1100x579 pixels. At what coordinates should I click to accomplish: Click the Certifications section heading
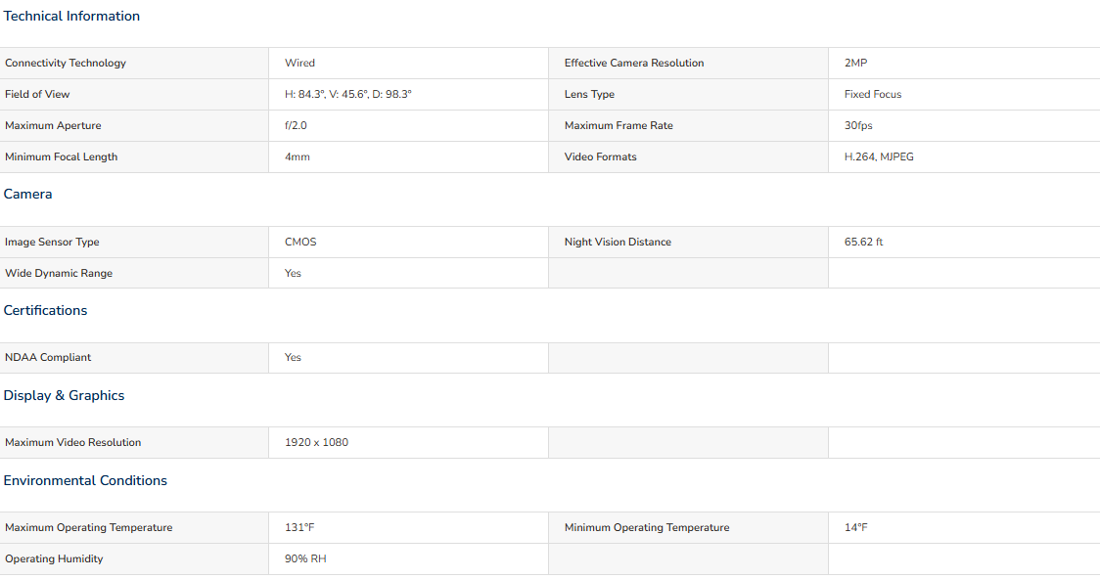click(x=46, y=311)
